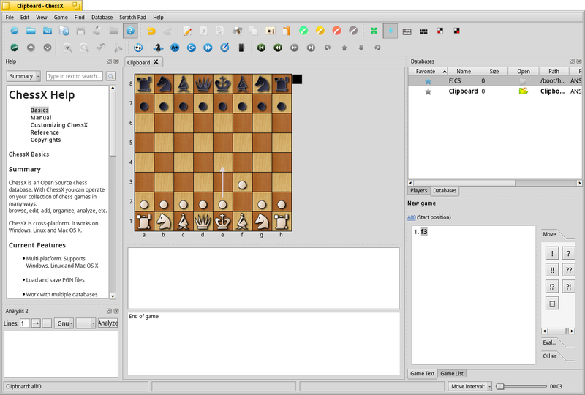The width and height of the screenshot is (585, 395).
Task: Click the gray up-chevron circle icon
Action: (x=31, y=48)
